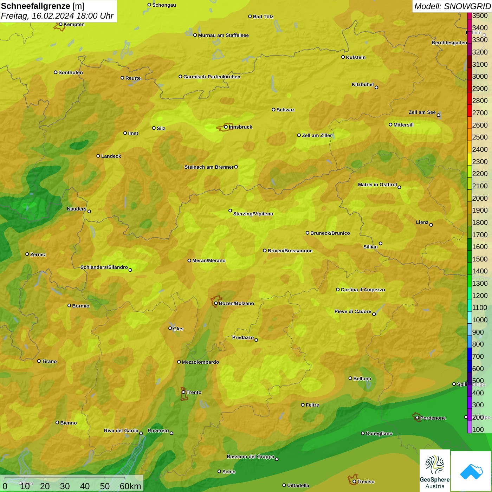492x492 pixels.
Task: Click the date Freitag, 16.02.2024 18:00 Uhr
Action: pyautogui.click(x=57, y=16)
